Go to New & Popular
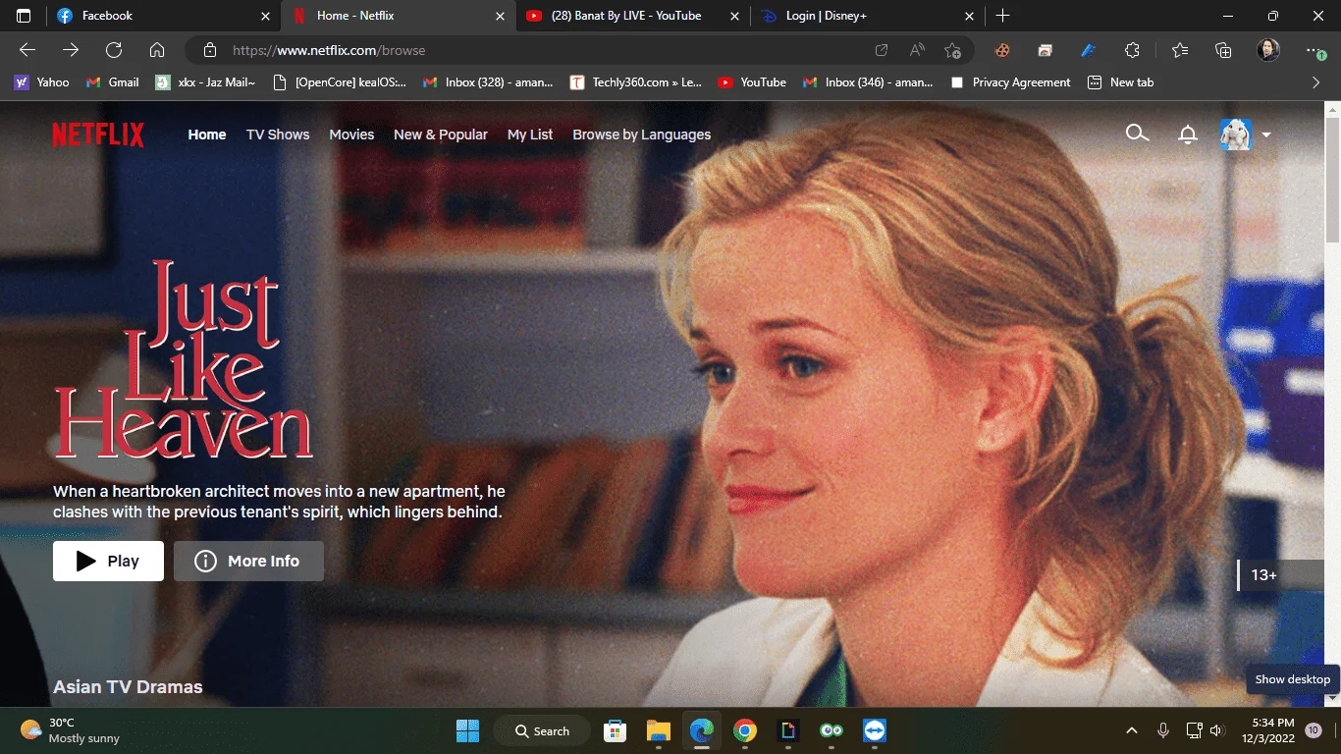 pos(441,135)
